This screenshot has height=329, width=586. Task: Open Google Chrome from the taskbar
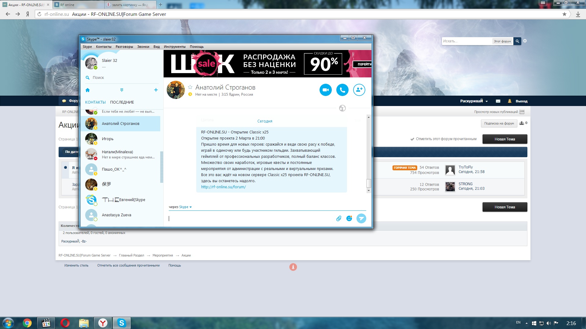coord(27,323)
